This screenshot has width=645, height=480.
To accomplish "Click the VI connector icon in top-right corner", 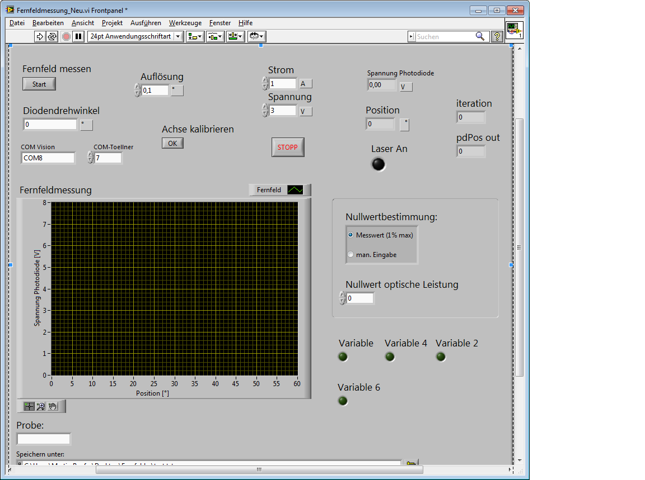I will click(x=514, y=30).
